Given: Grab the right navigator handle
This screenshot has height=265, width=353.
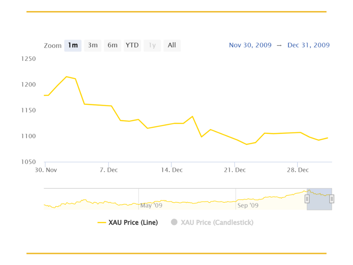Looking at the screenshot, I should click(x=332, y=199).
